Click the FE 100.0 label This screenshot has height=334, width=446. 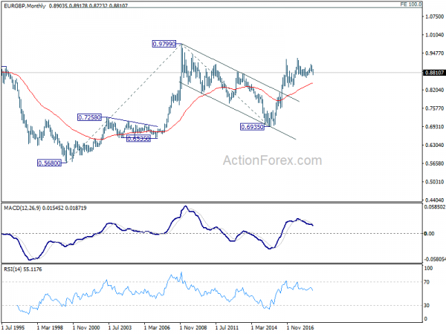(411, 4)
